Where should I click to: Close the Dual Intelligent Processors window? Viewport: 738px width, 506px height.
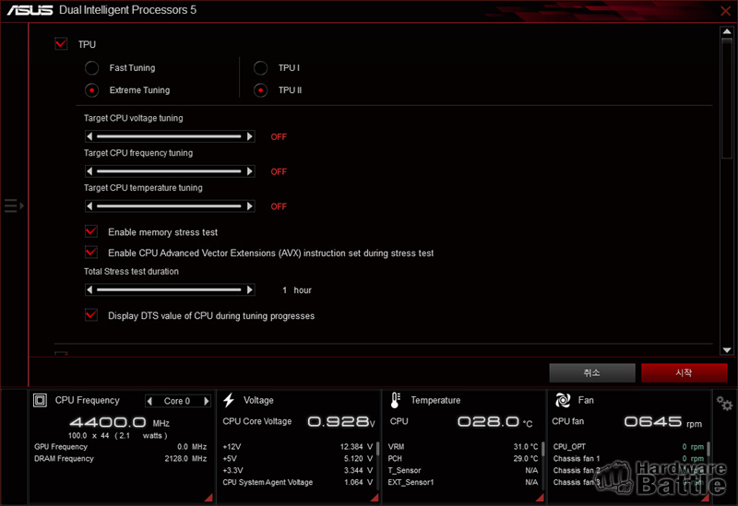point(726,10)
